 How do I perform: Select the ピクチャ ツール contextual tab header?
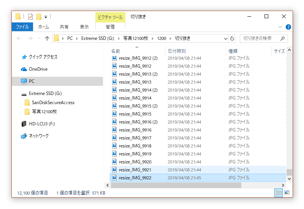point(110,17)
